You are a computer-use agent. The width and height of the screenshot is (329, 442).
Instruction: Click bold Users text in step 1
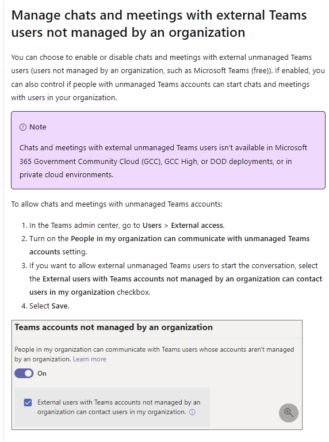click(152, 226)
